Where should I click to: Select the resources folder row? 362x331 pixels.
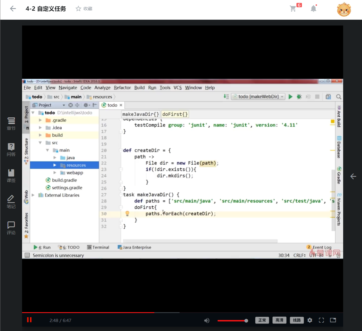[x=64, y=165]
